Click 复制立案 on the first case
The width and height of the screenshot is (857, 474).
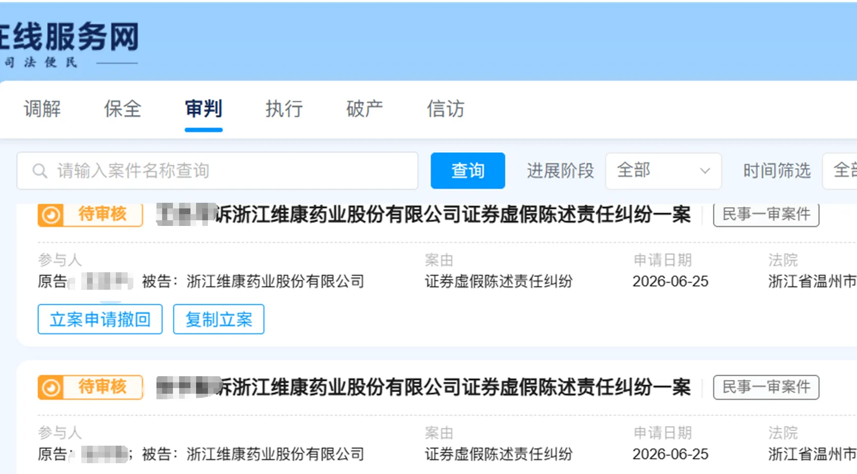point(219,319)
